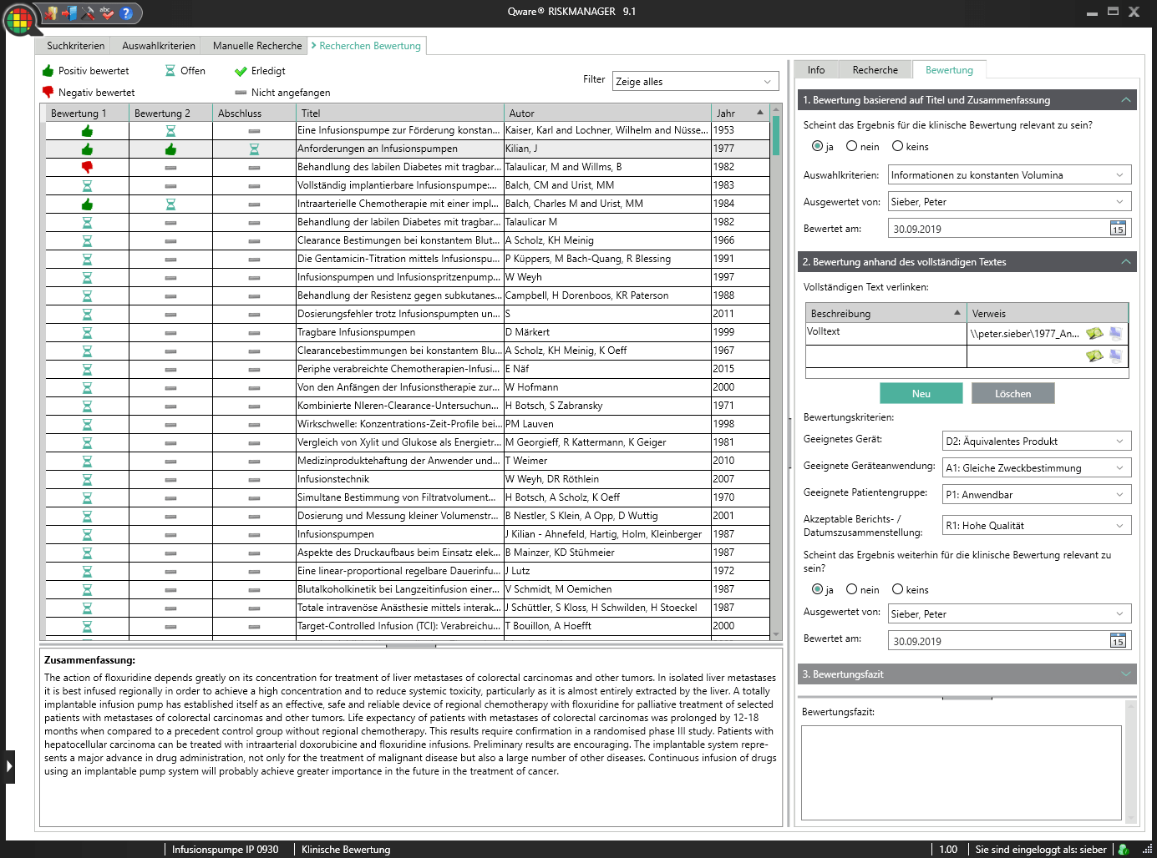
Task: Open the Filter 'Zeige alles' dropdown
Action: point(695,82)
